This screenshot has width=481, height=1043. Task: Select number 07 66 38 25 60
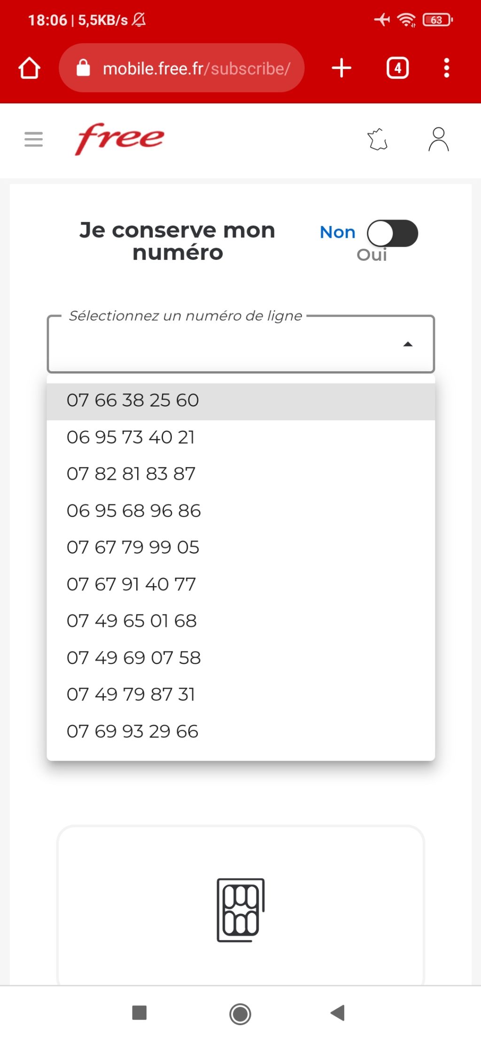(133, 401)
